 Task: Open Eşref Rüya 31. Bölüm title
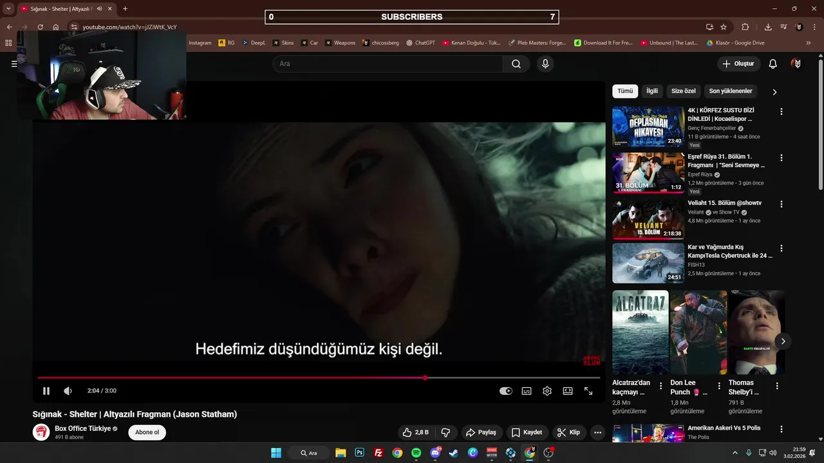point(726,161)
